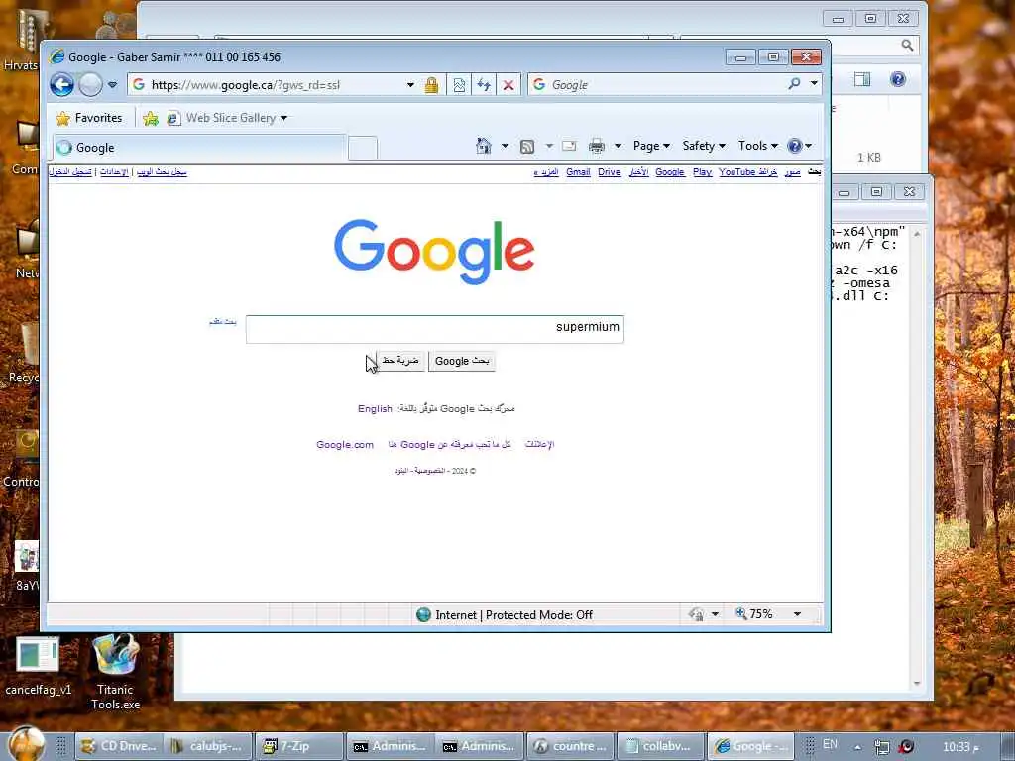Click the search magnifier in background Explorer window
Screen dimensions: 1015x761
(x=908, y=45)
